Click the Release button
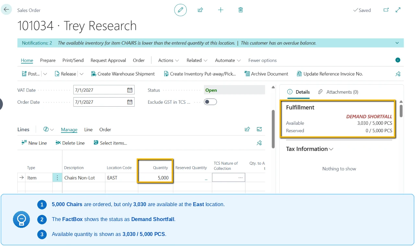This screenshot has width=415, height=246. click(65, 74)
